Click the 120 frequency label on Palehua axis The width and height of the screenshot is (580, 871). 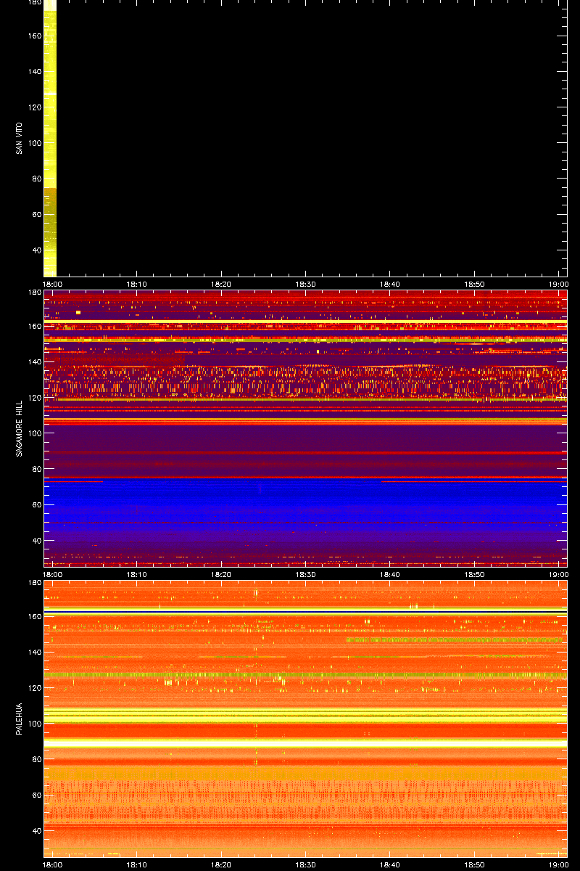pyautogui.click(x=34, y=688)
